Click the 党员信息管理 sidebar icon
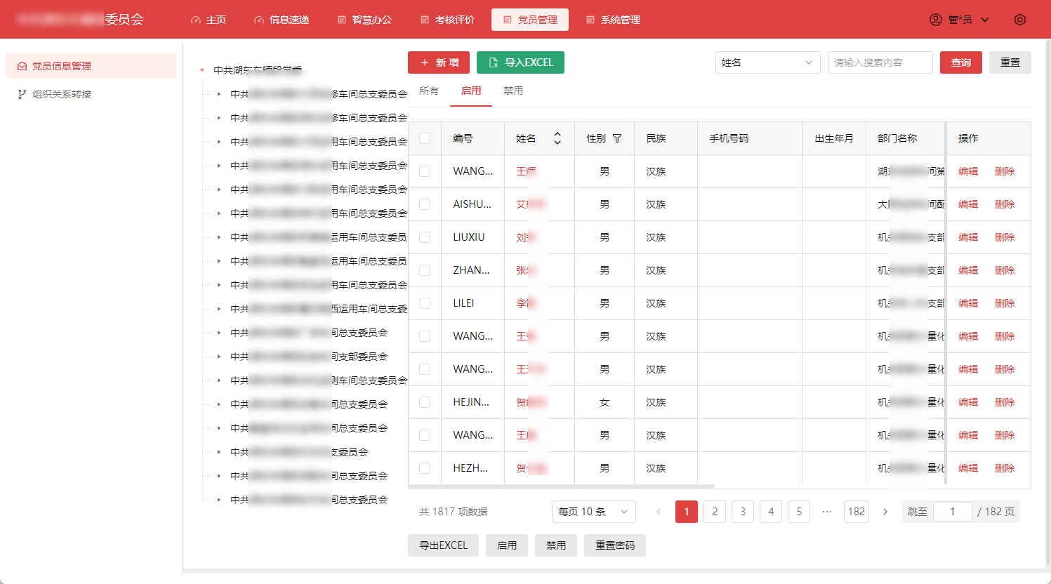This screenshot has width=1051, height=584. (22, 66)
